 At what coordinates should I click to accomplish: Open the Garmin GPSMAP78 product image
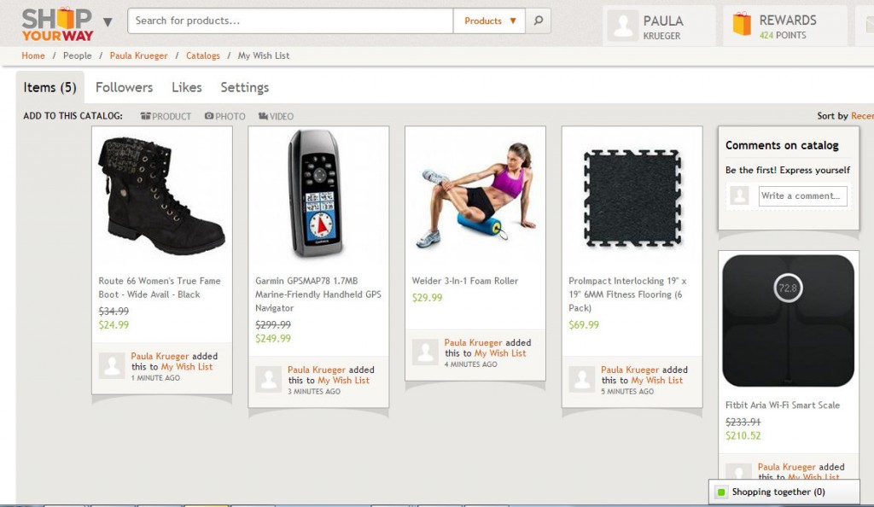point(318,194)
